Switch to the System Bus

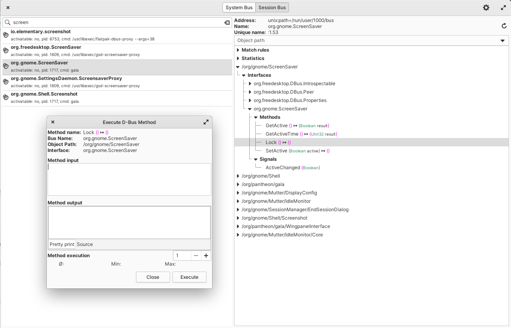239,8
